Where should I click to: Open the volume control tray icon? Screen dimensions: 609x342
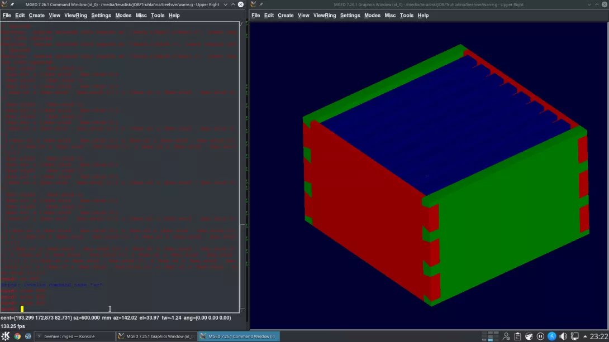coord(563,336)
